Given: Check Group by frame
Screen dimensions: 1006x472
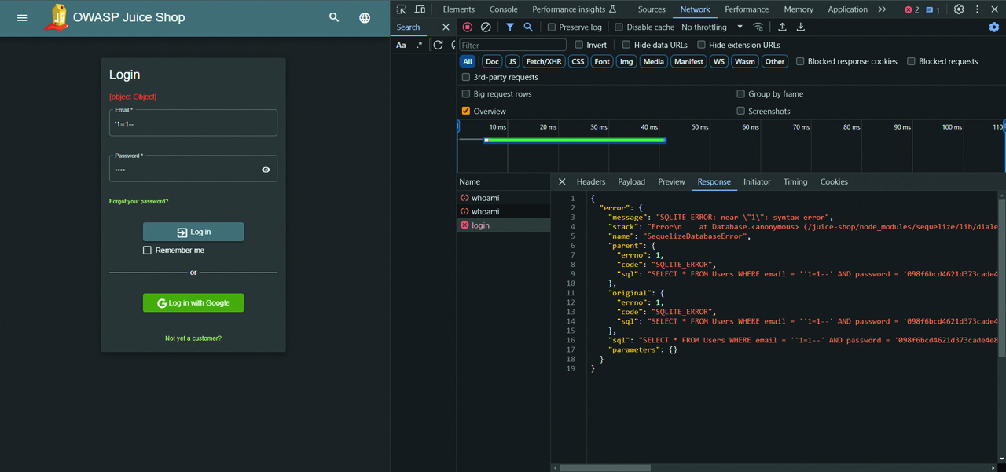Looking at the screenshot, I should [x=740, y=94].
